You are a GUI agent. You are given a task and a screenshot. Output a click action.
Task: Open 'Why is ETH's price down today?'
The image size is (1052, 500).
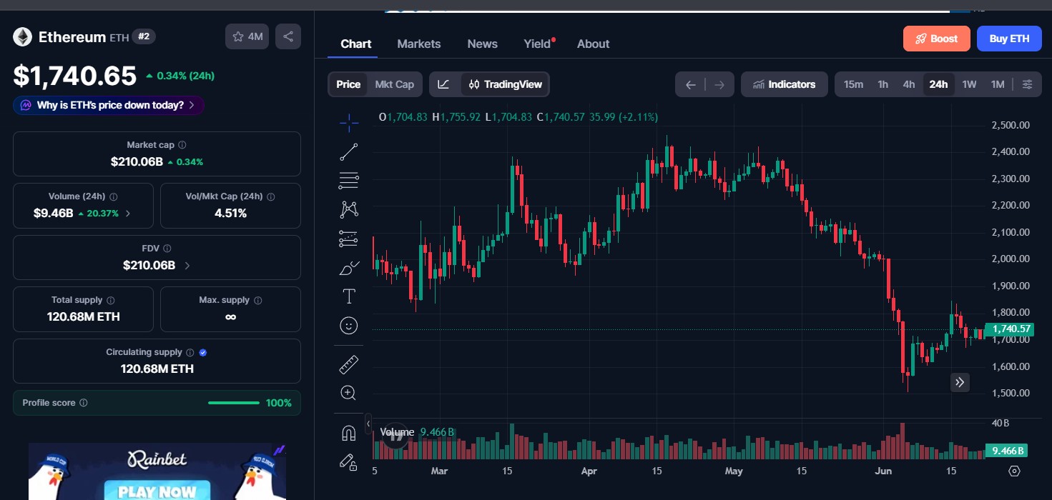(x=109, y=105)
